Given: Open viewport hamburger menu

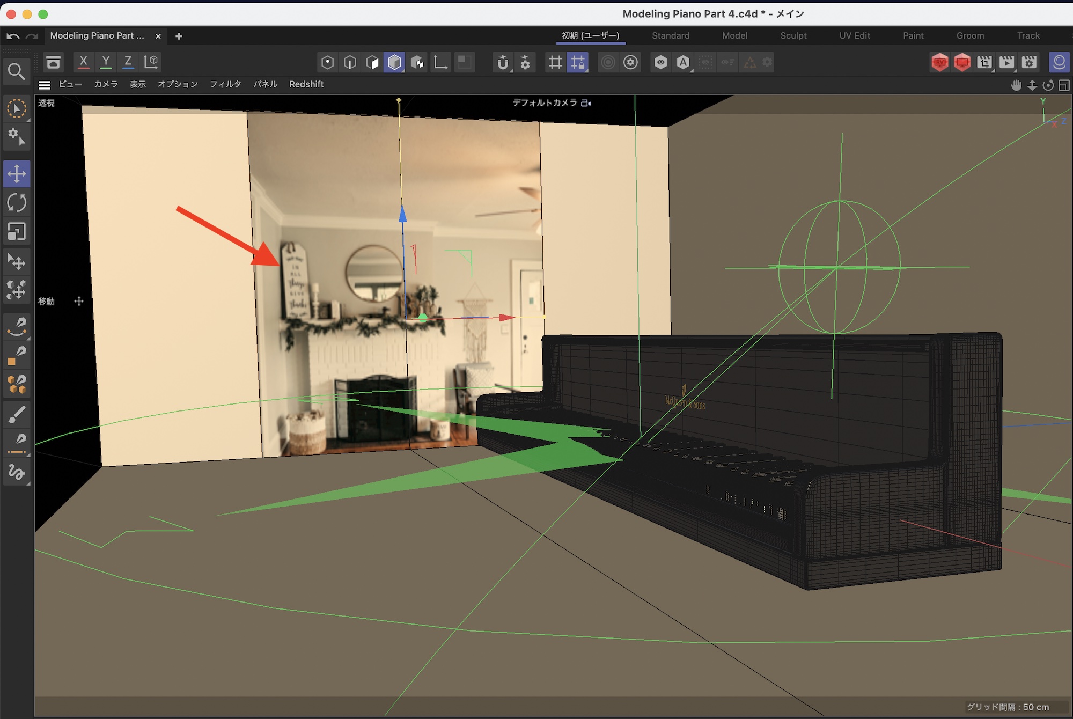Looking at the screenshot, I should click(45, 85).
